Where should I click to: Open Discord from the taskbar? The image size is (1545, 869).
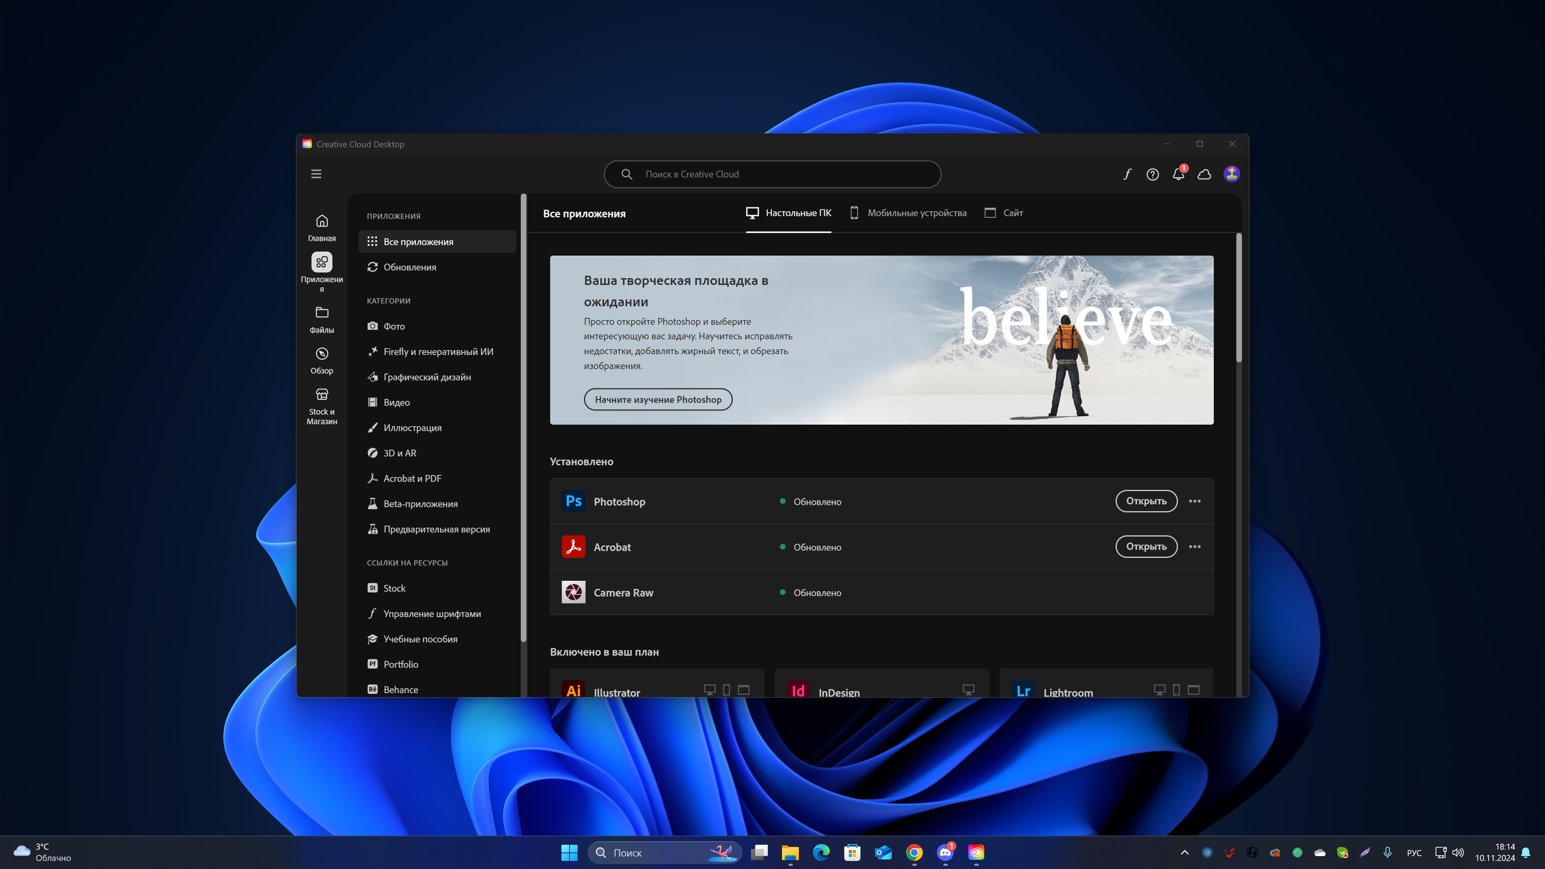coord(945,852)
